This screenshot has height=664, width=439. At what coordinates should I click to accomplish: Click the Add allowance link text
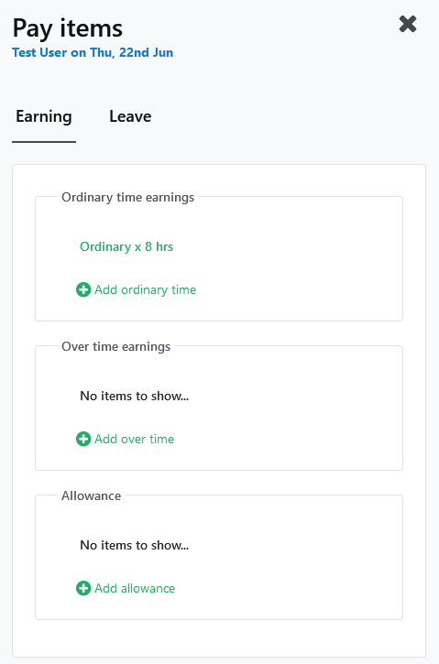[135, 588]
